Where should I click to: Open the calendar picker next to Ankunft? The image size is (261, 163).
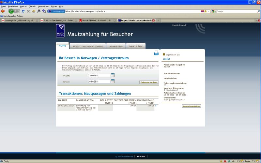pyautogui.click(x=113, y=75)
